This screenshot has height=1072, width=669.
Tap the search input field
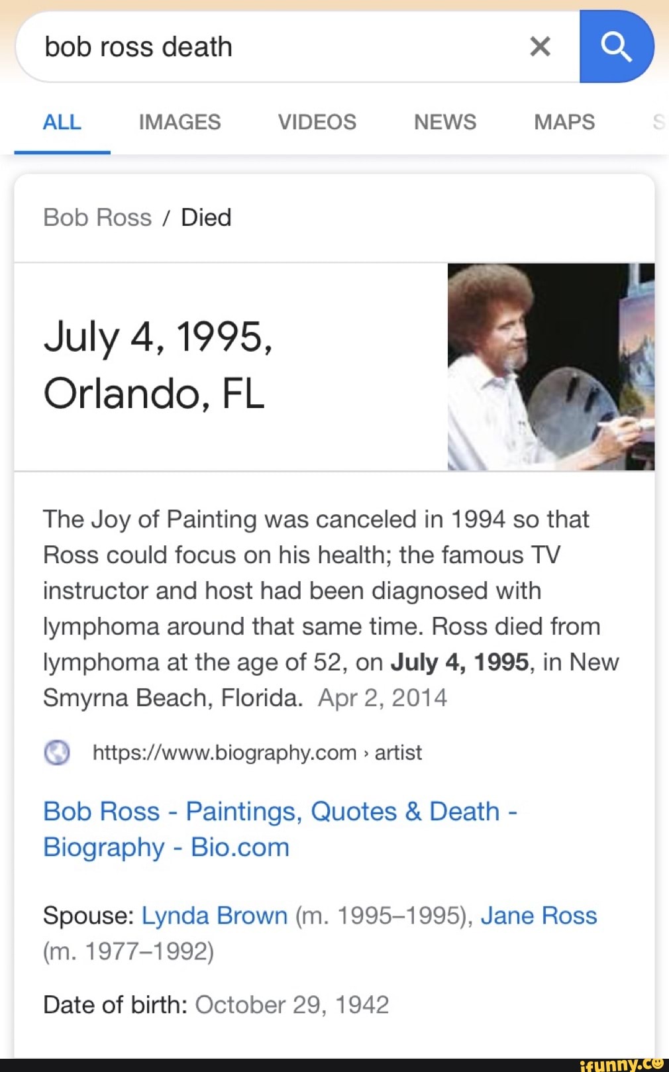coord(265,45)
